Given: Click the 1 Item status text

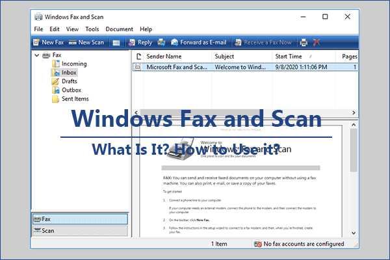Looking at the screenshot, I should 219,244.
